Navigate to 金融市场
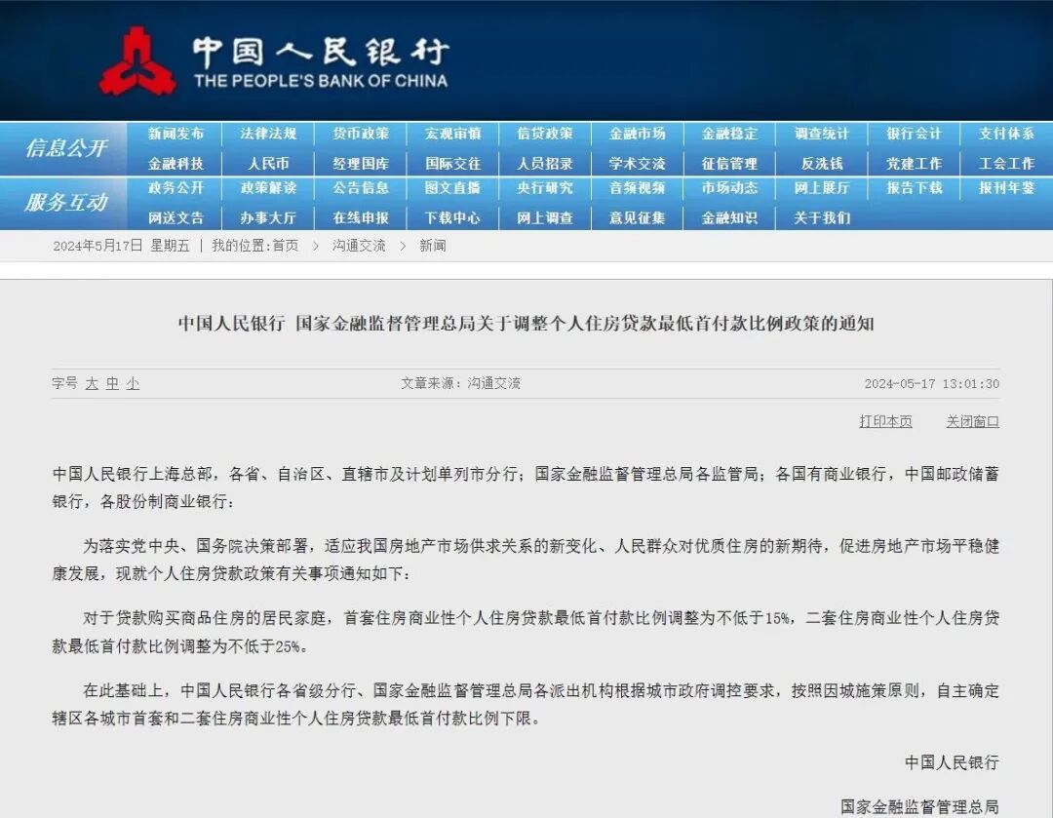 point(638,134)
